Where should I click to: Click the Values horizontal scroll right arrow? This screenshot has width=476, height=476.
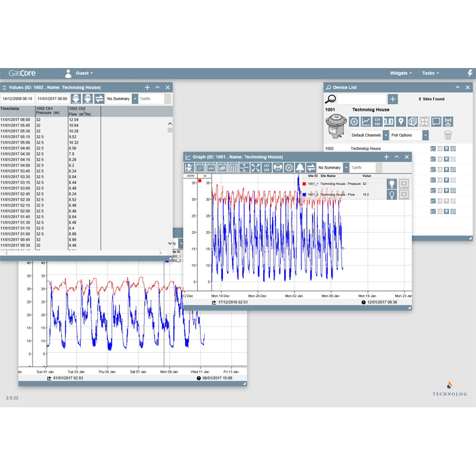(x=160, y=252)
